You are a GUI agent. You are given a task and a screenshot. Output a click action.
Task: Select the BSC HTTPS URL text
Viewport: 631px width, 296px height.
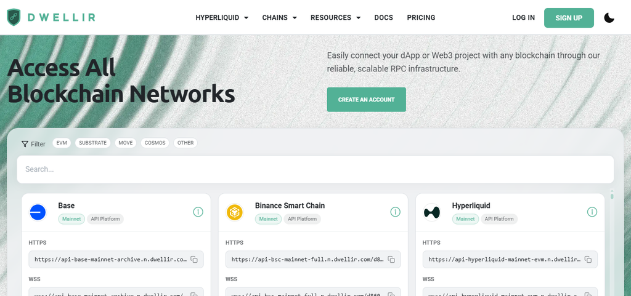point(307,260)
